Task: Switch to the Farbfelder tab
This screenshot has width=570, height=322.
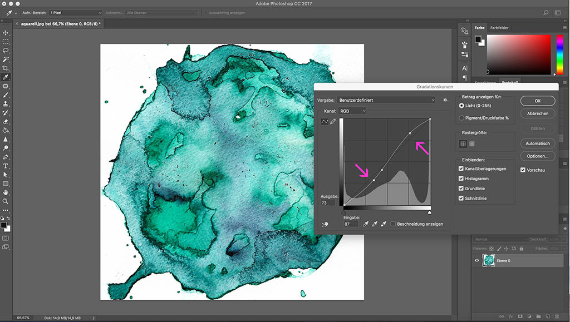Action: tap(499, 28)
